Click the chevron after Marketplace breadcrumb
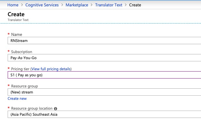The image size is (201, 130). coord(92,5)
